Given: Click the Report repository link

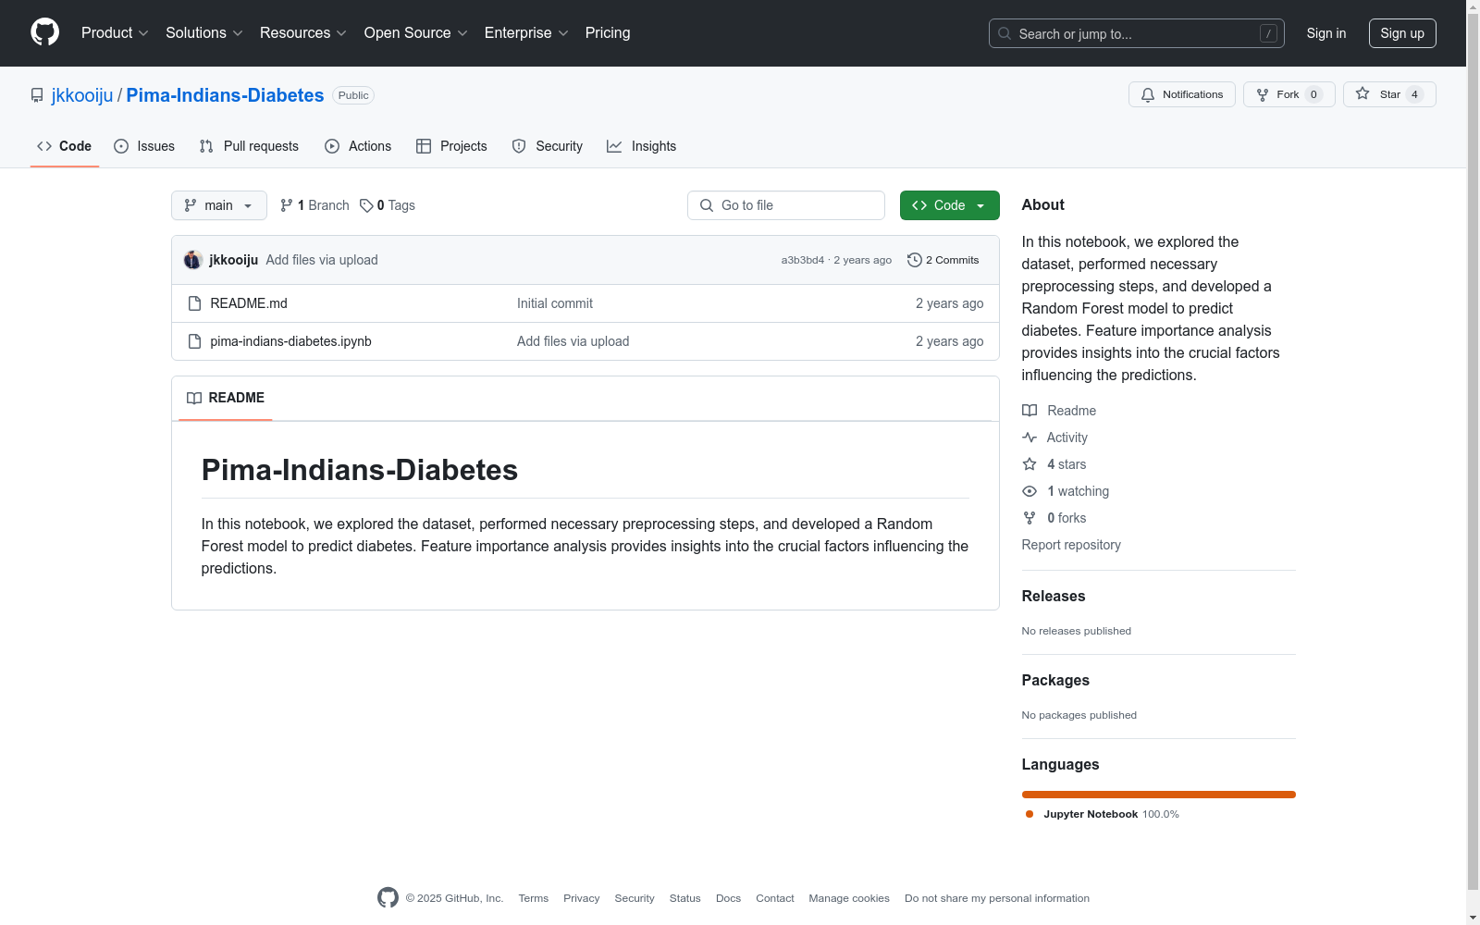Looking at the screenshot, I should click(x=1071, y=545).
